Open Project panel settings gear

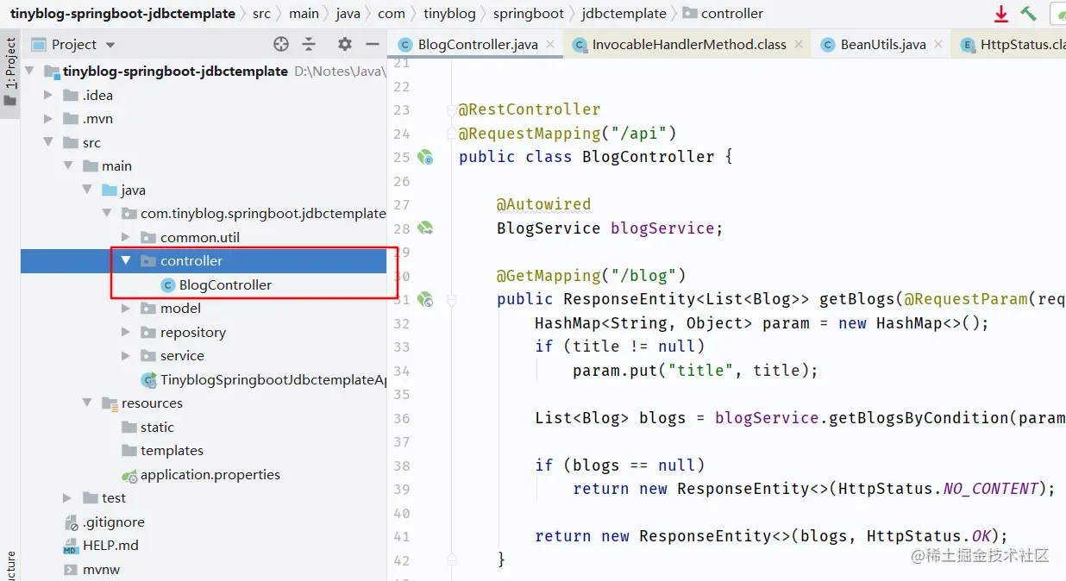(345, 44)
